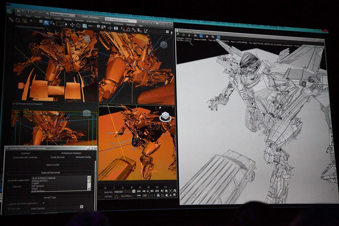
Task: Click the current frame field showing -200
Action: pyautogui.click(x=148, y=195)
